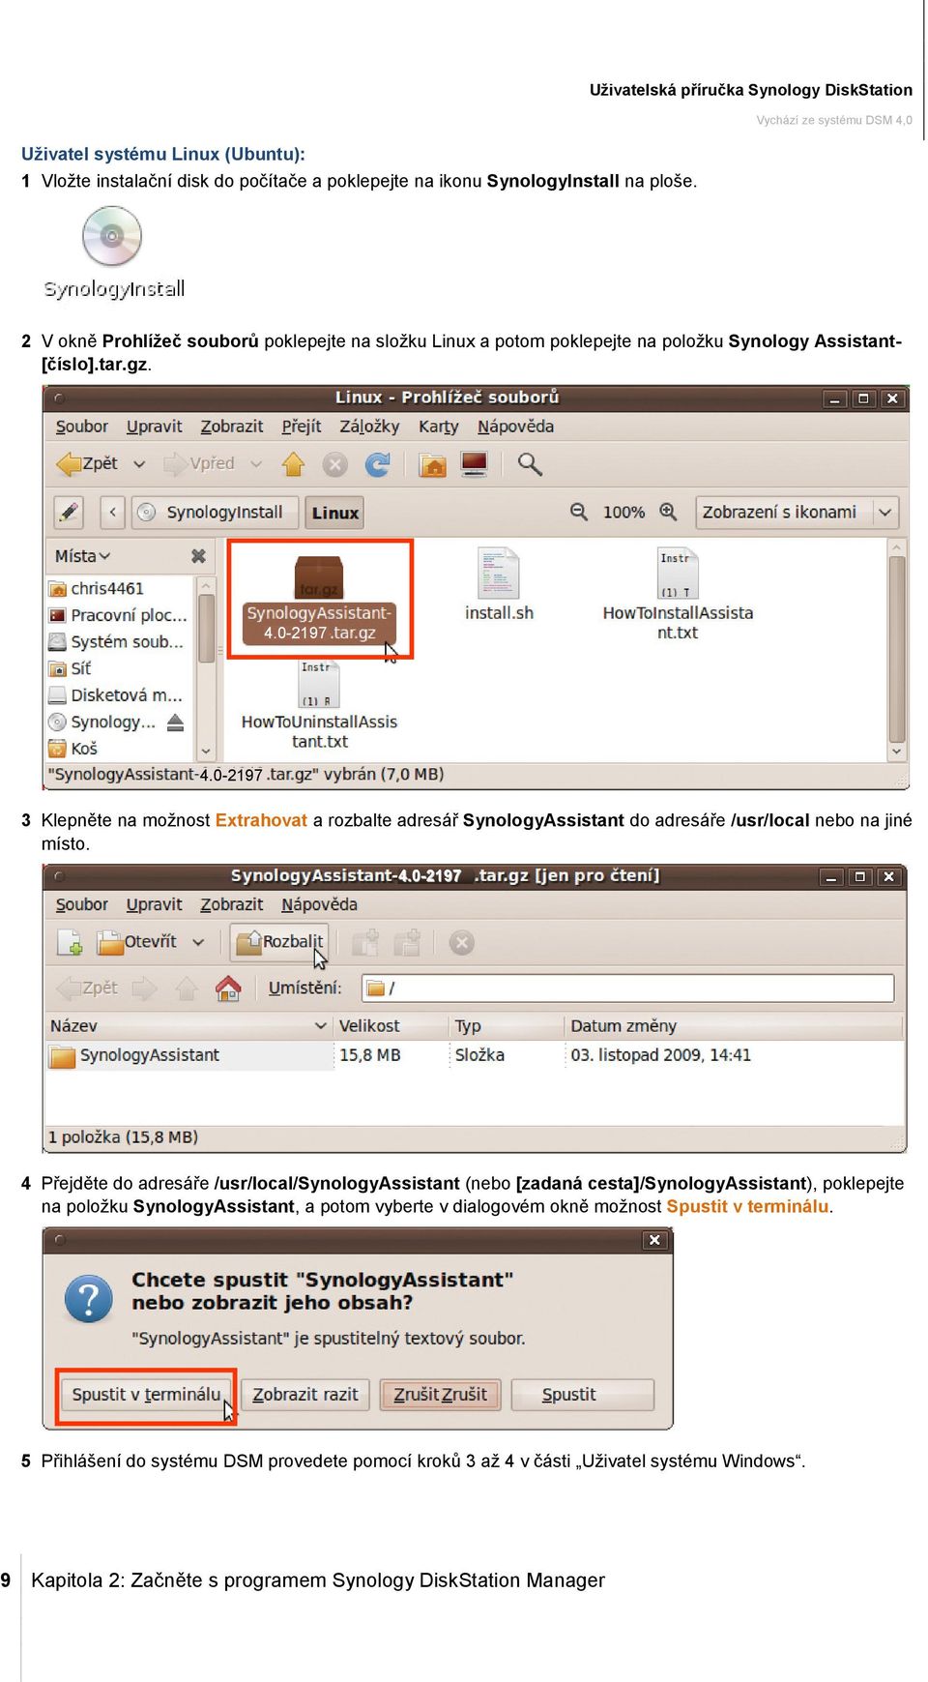This screenshot has width=928, height=1682.
Task: Close the Místa sidebar with the X icon
Action: pos(198,556)
